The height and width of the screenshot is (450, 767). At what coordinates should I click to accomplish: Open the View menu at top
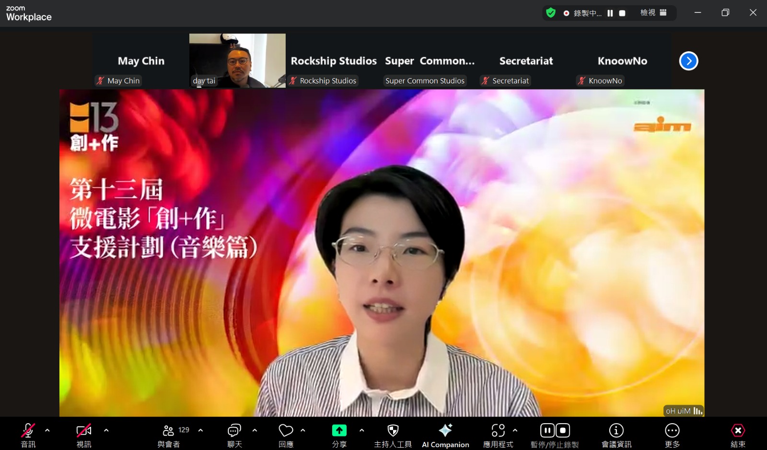click(x=653, y=13)
